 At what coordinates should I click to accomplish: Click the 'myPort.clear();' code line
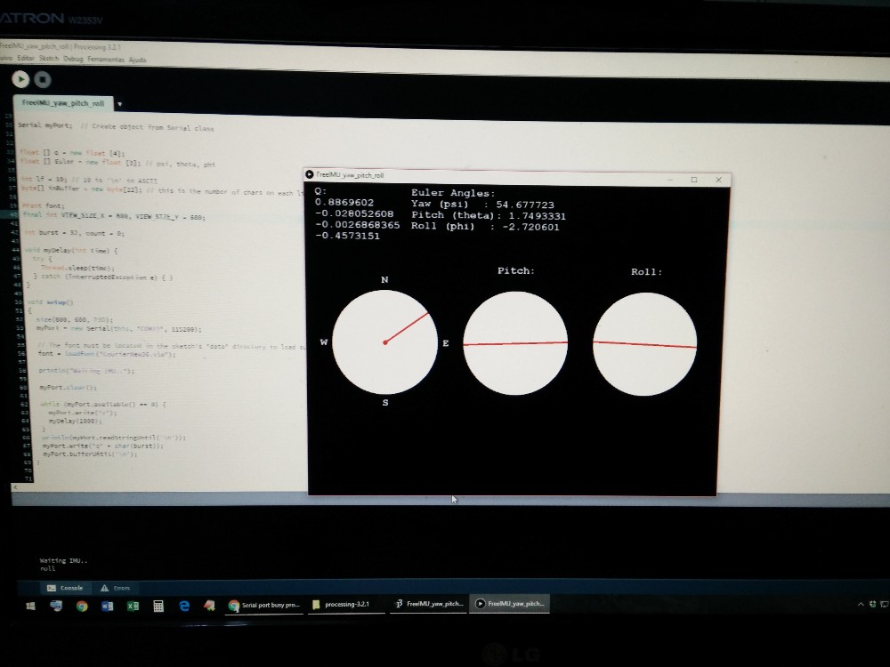coord(69,388)
